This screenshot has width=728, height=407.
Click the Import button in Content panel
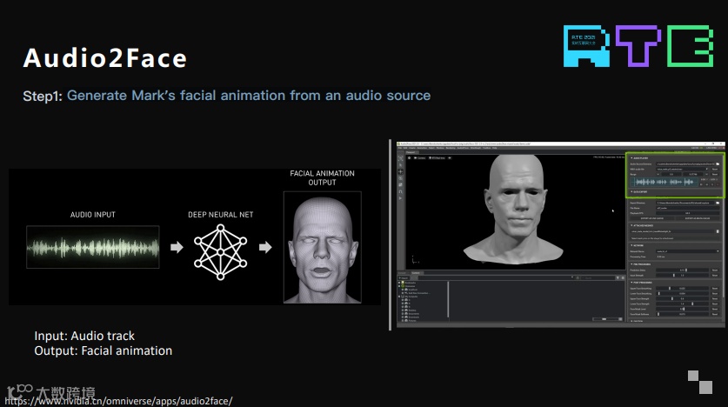click(x=404, y=278)
